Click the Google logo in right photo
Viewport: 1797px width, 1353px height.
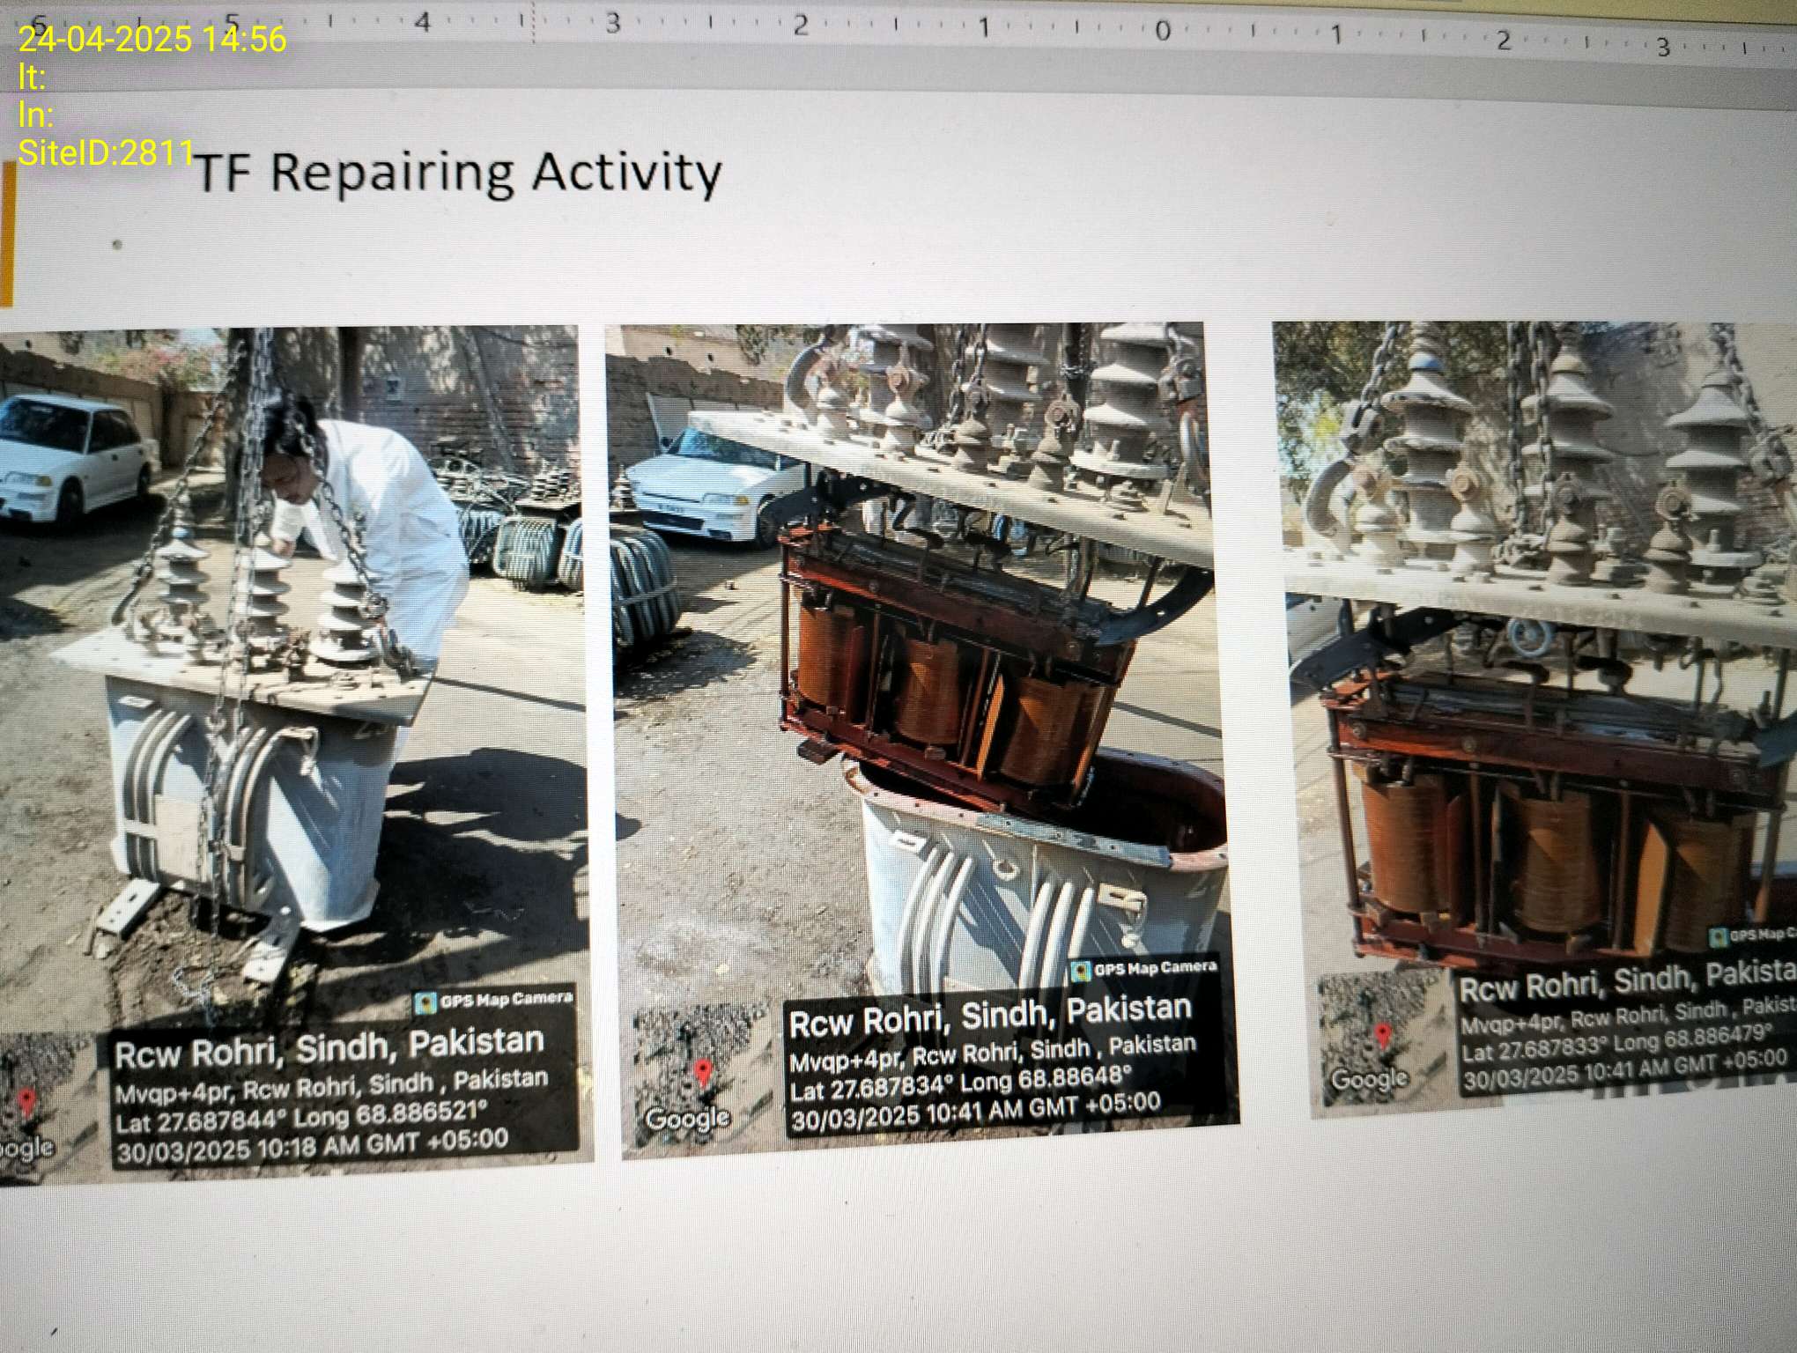click(1369, 1078)
